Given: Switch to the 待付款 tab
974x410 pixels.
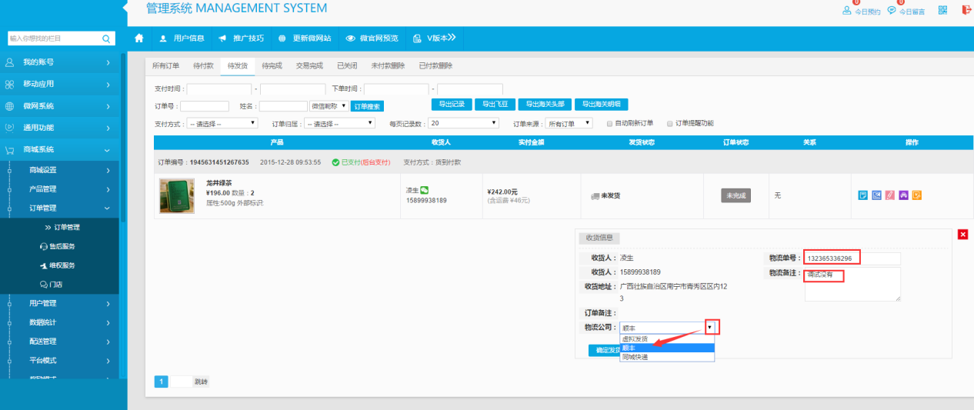Looking at the screenshot, I should coord(203,66).
